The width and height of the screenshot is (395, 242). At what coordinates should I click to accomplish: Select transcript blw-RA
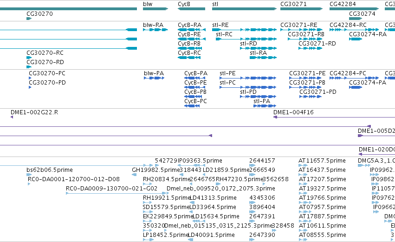point(153,25)
